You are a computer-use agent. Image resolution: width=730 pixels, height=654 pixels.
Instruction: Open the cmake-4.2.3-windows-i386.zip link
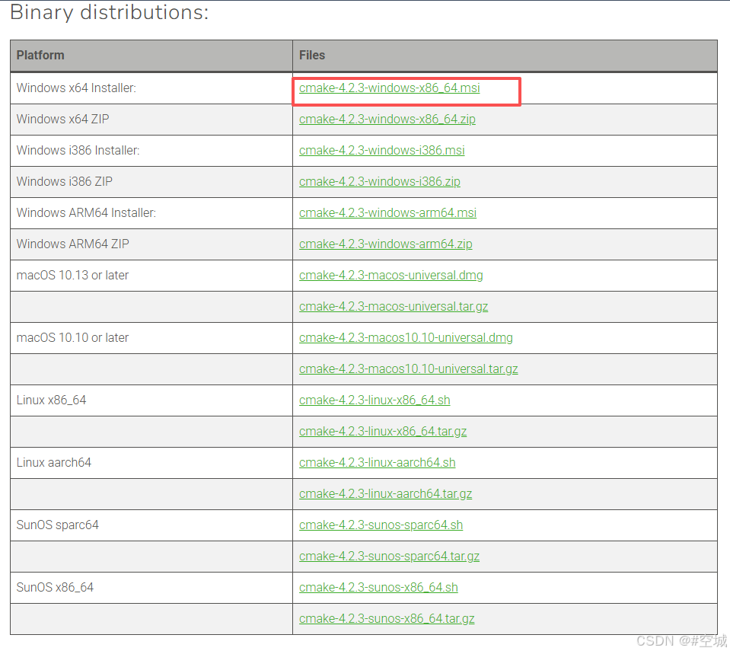click(x=379, y=182)
